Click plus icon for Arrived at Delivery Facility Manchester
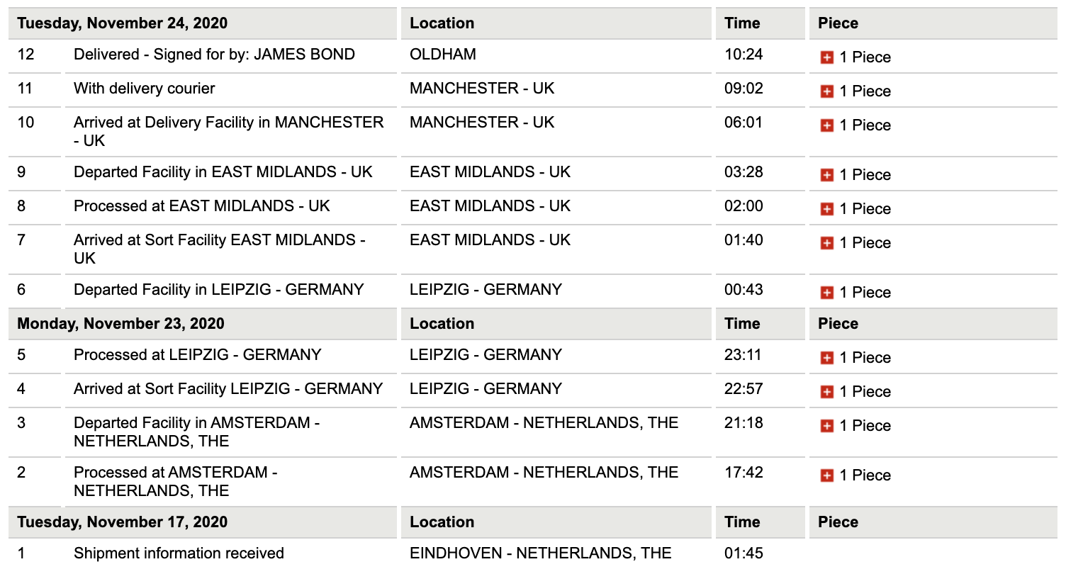1066x574 pixels. 826,125
